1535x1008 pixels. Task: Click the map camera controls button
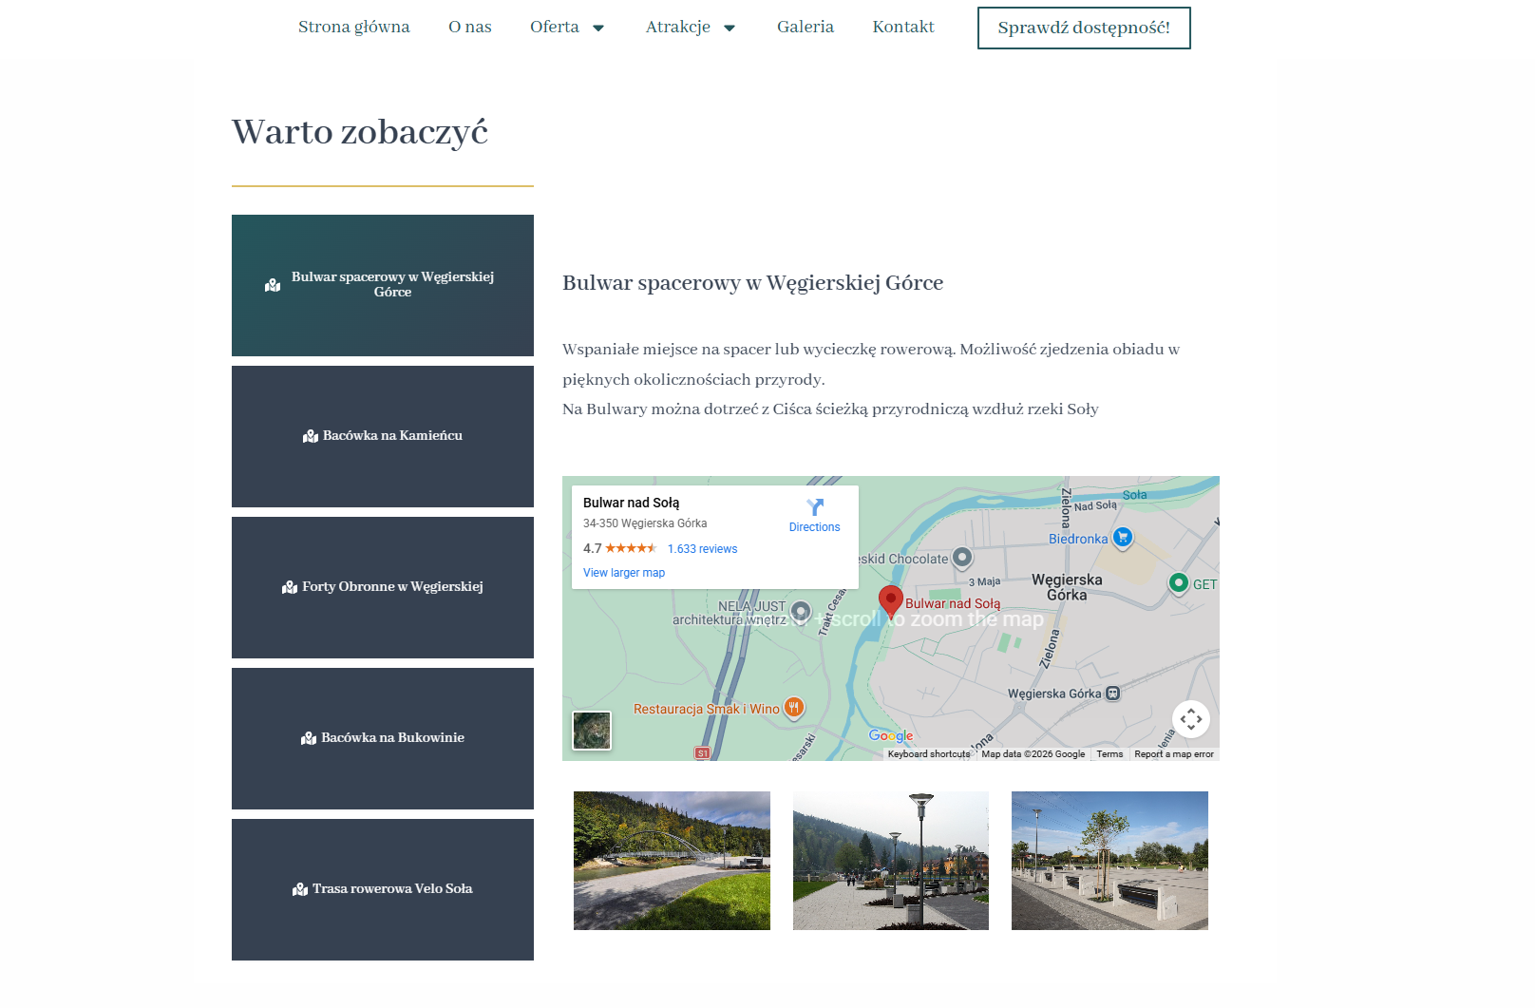[1190, 719]
